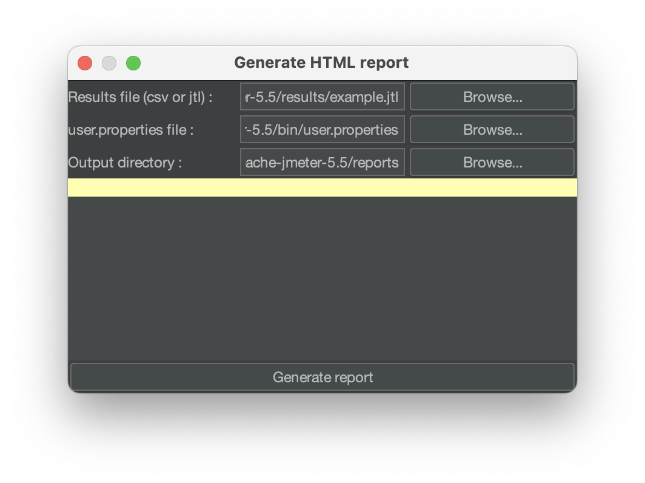Image resolution: width=645 pixels, height=483 pixels.
Task: Browse for the Results file
Action: coord(492,97)
